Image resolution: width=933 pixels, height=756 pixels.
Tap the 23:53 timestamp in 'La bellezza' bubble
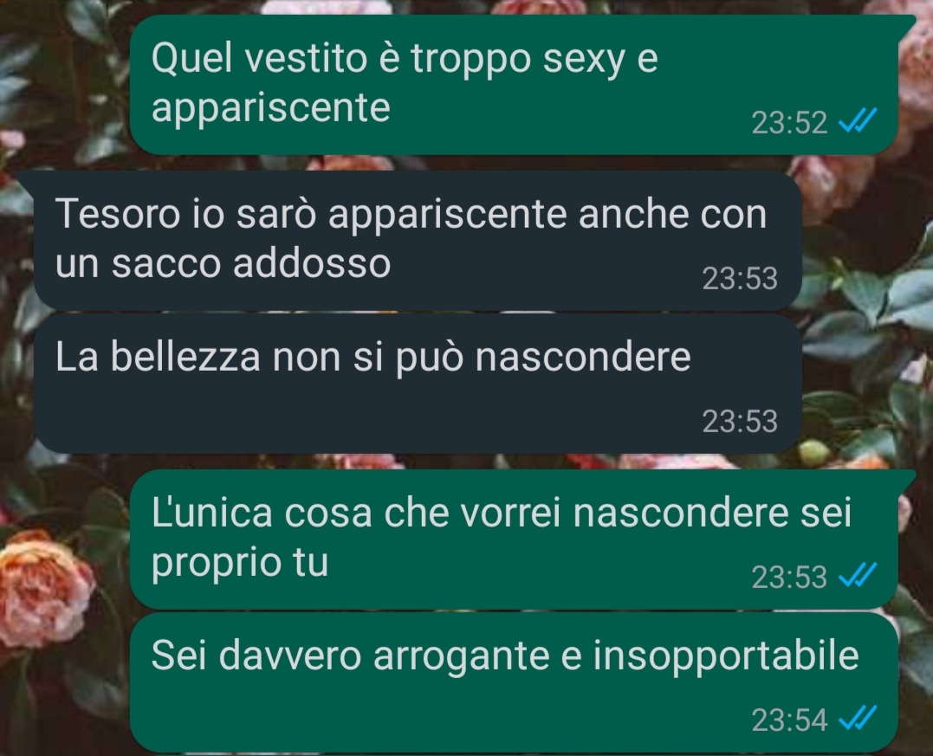(x=740, y=421)
